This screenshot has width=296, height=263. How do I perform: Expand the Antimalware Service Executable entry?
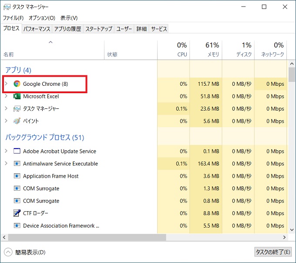[6, 163]
